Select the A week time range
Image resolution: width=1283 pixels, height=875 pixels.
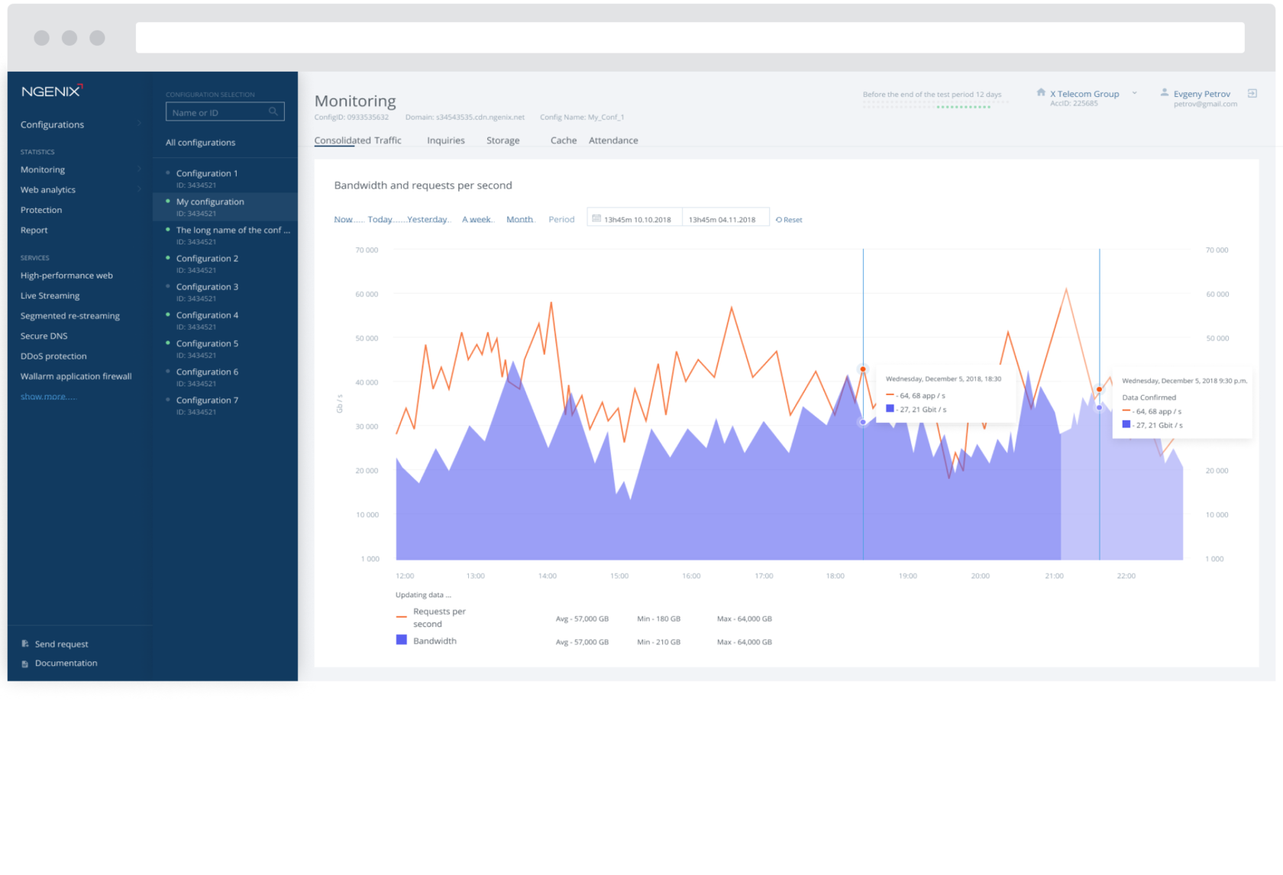click(477, 220)
